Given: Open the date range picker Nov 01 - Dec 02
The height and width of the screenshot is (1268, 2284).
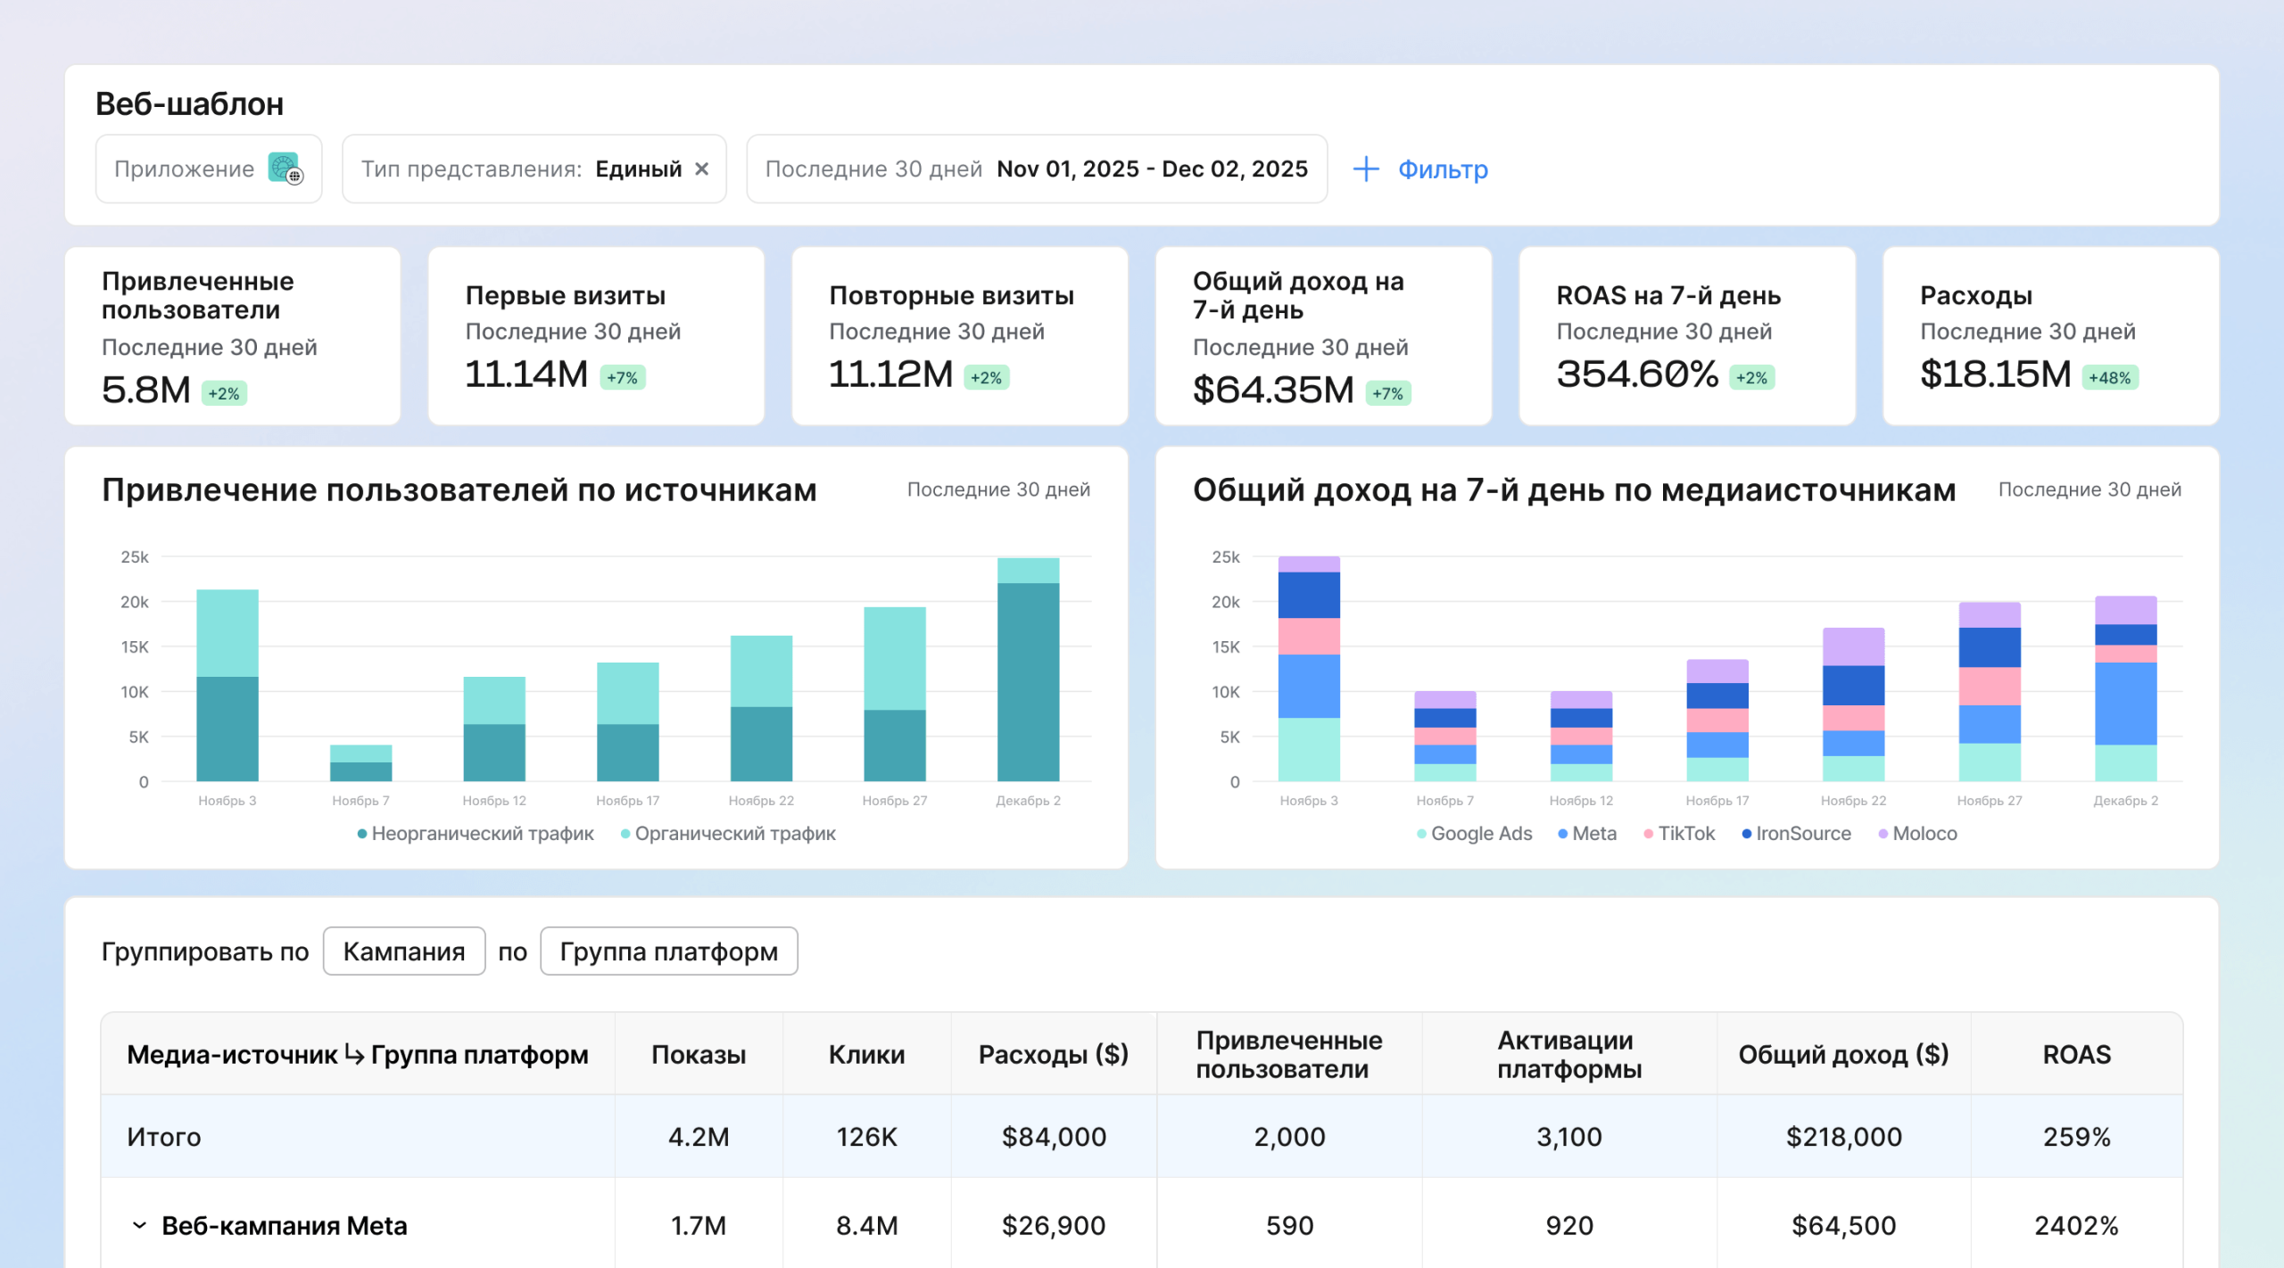Looking at the screenshot, I should 1037,169.
